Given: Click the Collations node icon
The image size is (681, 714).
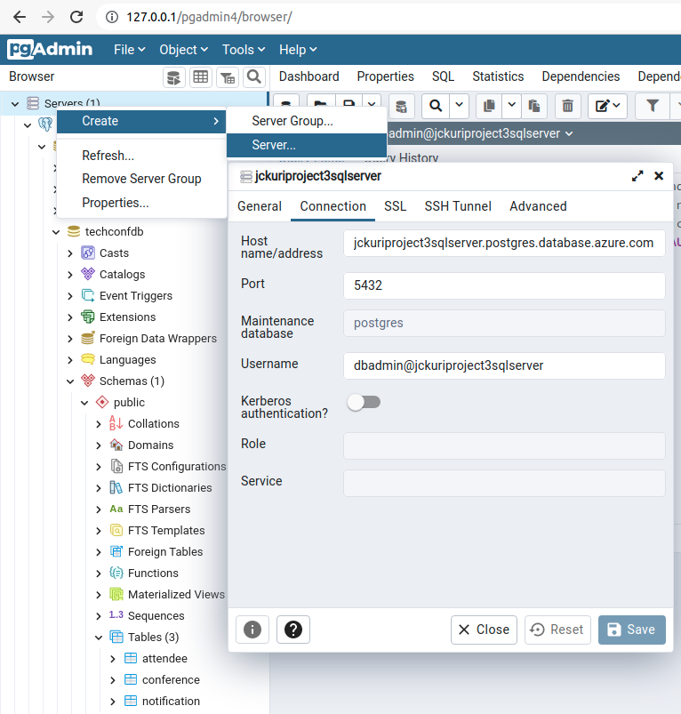Looking at the screenshot, I should point(116,423).
